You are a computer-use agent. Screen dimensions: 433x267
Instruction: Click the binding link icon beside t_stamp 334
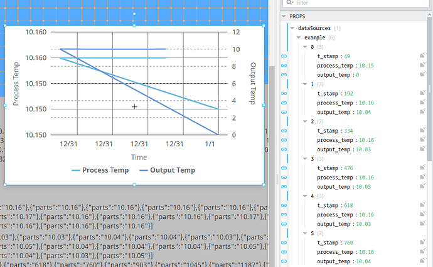pyautogui.click(x=284, y=131)
